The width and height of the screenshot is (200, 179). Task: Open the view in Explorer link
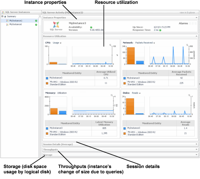(187, 13)
